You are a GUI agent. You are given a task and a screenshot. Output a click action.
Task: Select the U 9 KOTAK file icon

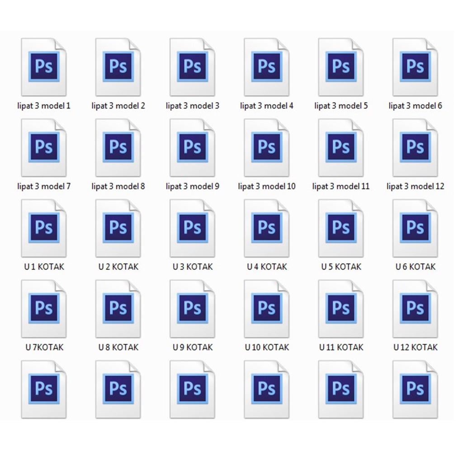192,308
